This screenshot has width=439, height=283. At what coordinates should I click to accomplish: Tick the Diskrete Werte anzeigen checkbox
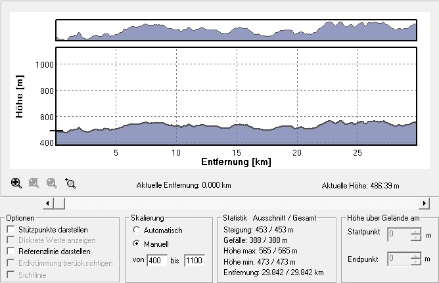[x=11, y=240]
